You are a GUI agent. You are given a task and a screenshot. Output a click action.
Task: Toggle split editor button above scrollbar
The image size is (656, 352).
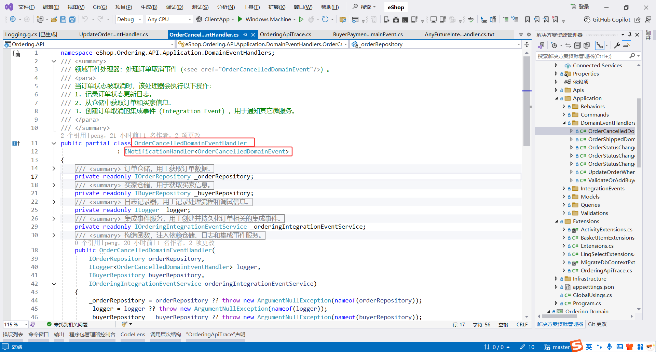click(x=527, y=44)
